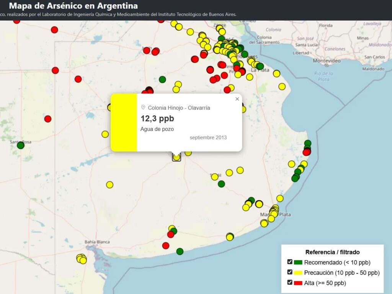Select the green marker beside Santa Rosa
The image size is (392, 294).
click(21, 145)
